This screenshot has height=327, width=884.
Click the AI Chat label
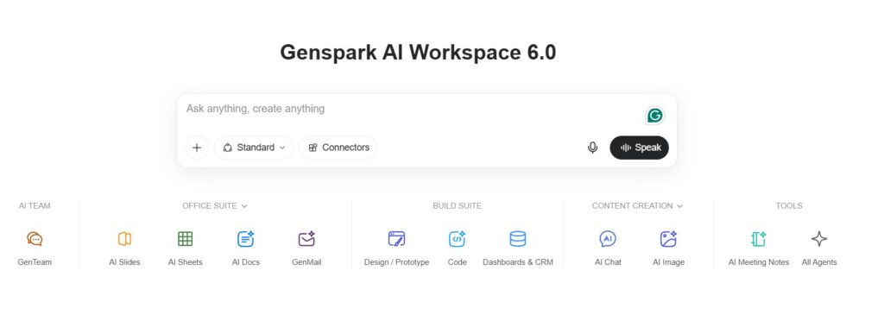[608, 262]
